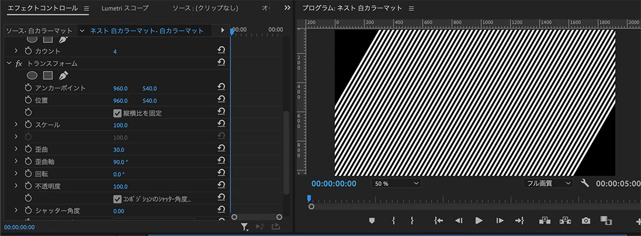The width and height of the screenshot is (641, 236).
Task: Expand the カウント property
Action: pos(16,51)
